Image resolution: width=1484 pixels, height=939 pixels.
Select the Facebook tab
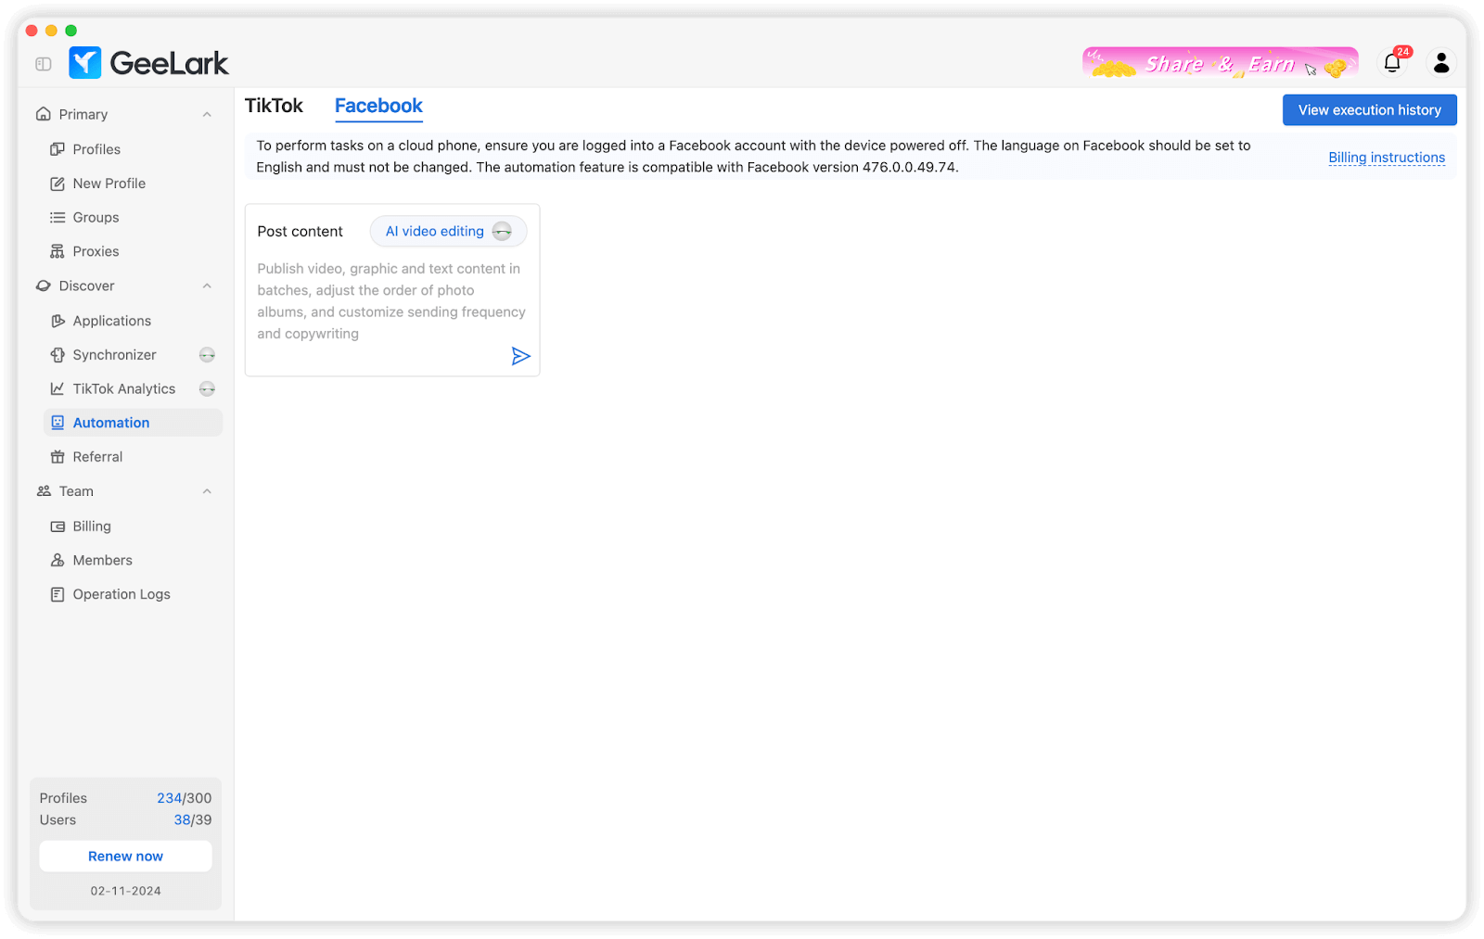pos(378,106)
